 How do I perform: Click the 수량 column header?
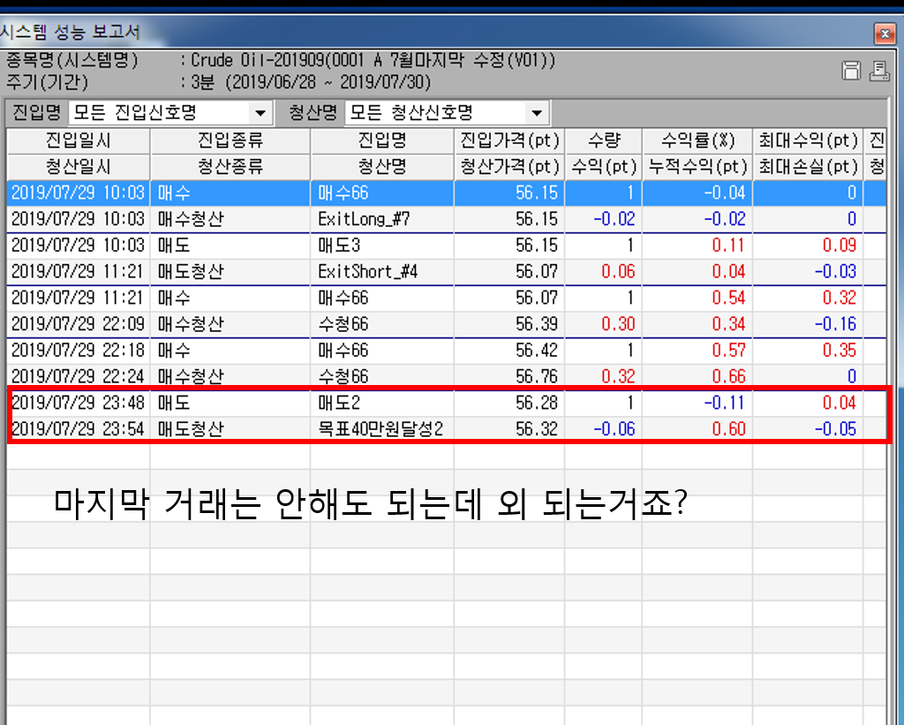(x=603, y=140)
